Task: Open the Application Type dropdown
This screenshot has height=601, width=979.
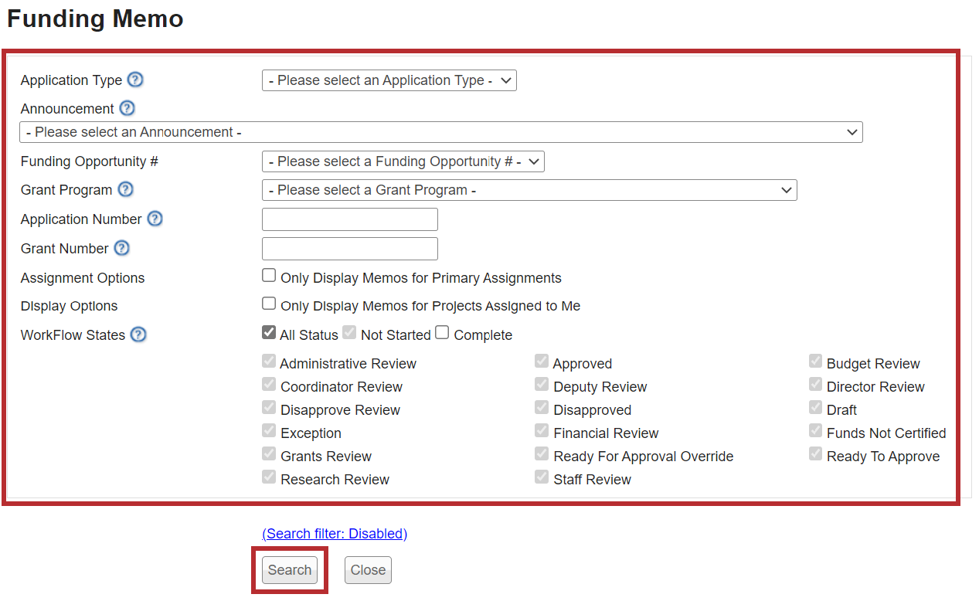Action: coord(389,80)
